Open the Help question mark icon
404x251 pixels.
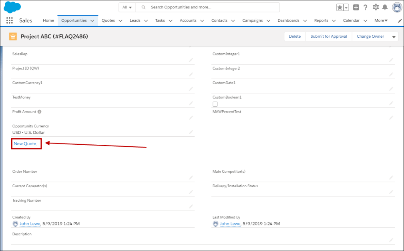[x=365, y=8]
